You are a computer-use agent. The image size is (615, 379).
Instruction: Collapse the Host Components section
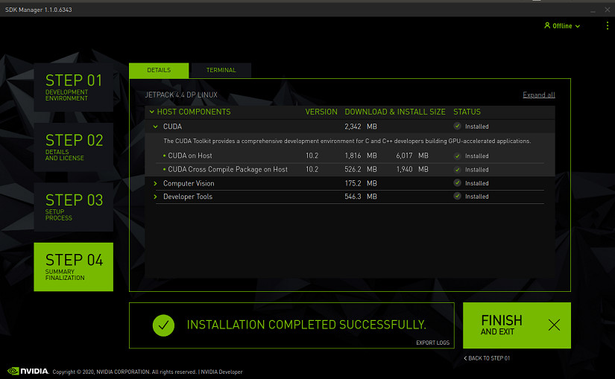(152, 112)
